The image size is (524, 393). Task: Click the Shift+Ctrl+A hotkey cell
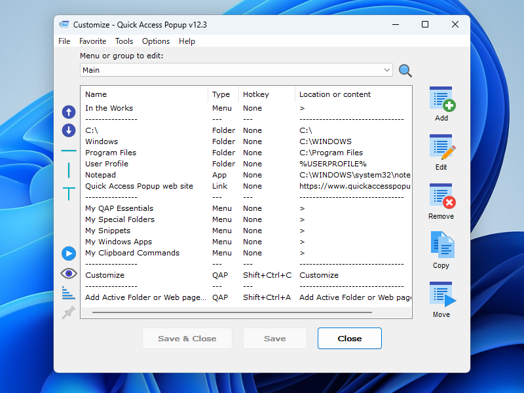coord(267,297)
